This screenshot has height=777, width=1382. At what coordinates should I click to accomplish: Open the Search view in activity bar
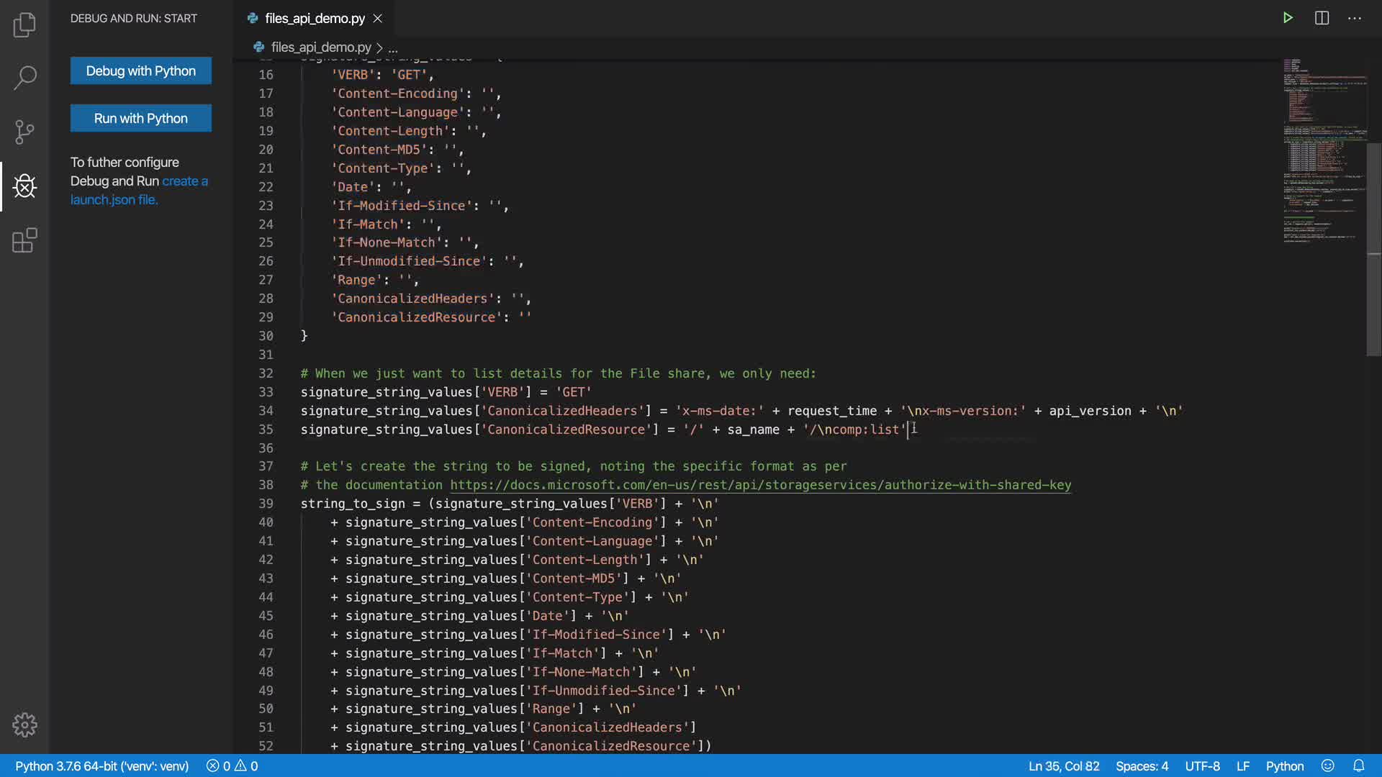(24, 78)
